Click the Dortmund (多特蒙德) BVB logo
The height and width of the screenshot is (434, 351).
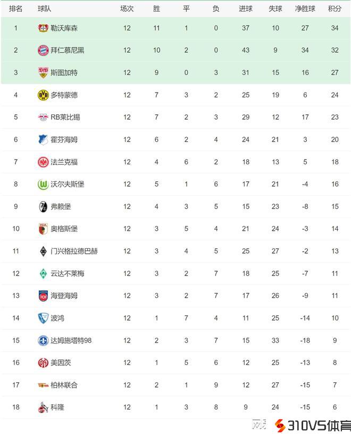pyautogui.click(x=43, y=95)
